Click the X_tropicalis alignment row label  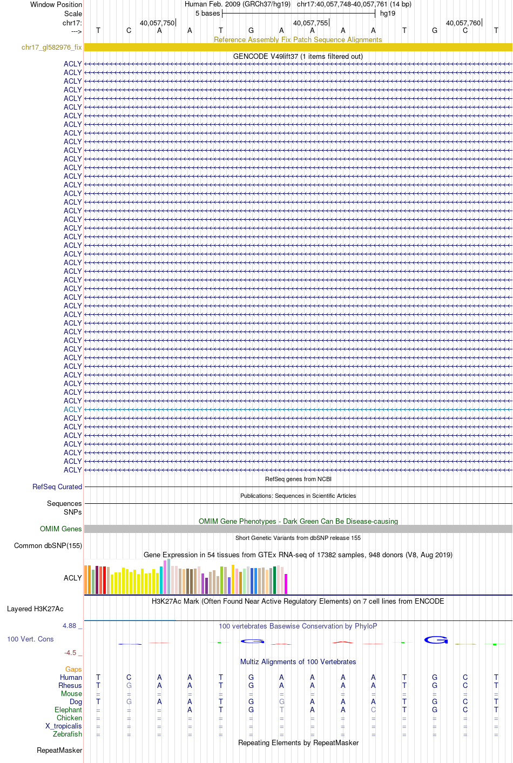[64, 726]
